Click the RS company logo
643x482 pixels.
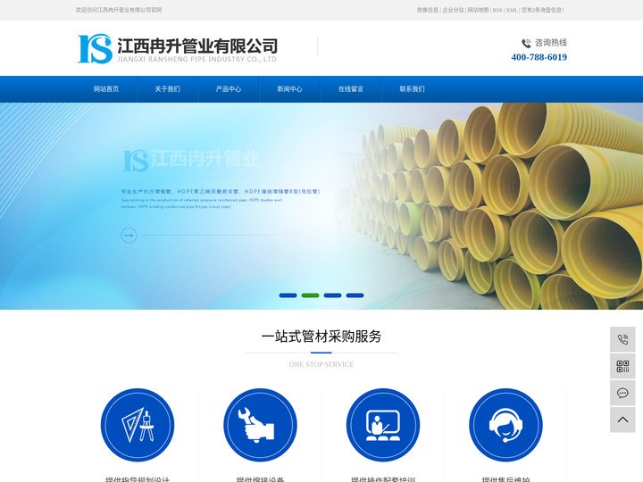click(178, 48)
